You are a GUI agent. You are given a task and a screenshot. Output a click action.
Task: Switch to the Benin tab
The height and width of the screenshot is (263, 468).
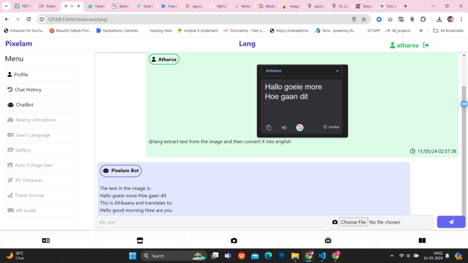coord(121,6)
